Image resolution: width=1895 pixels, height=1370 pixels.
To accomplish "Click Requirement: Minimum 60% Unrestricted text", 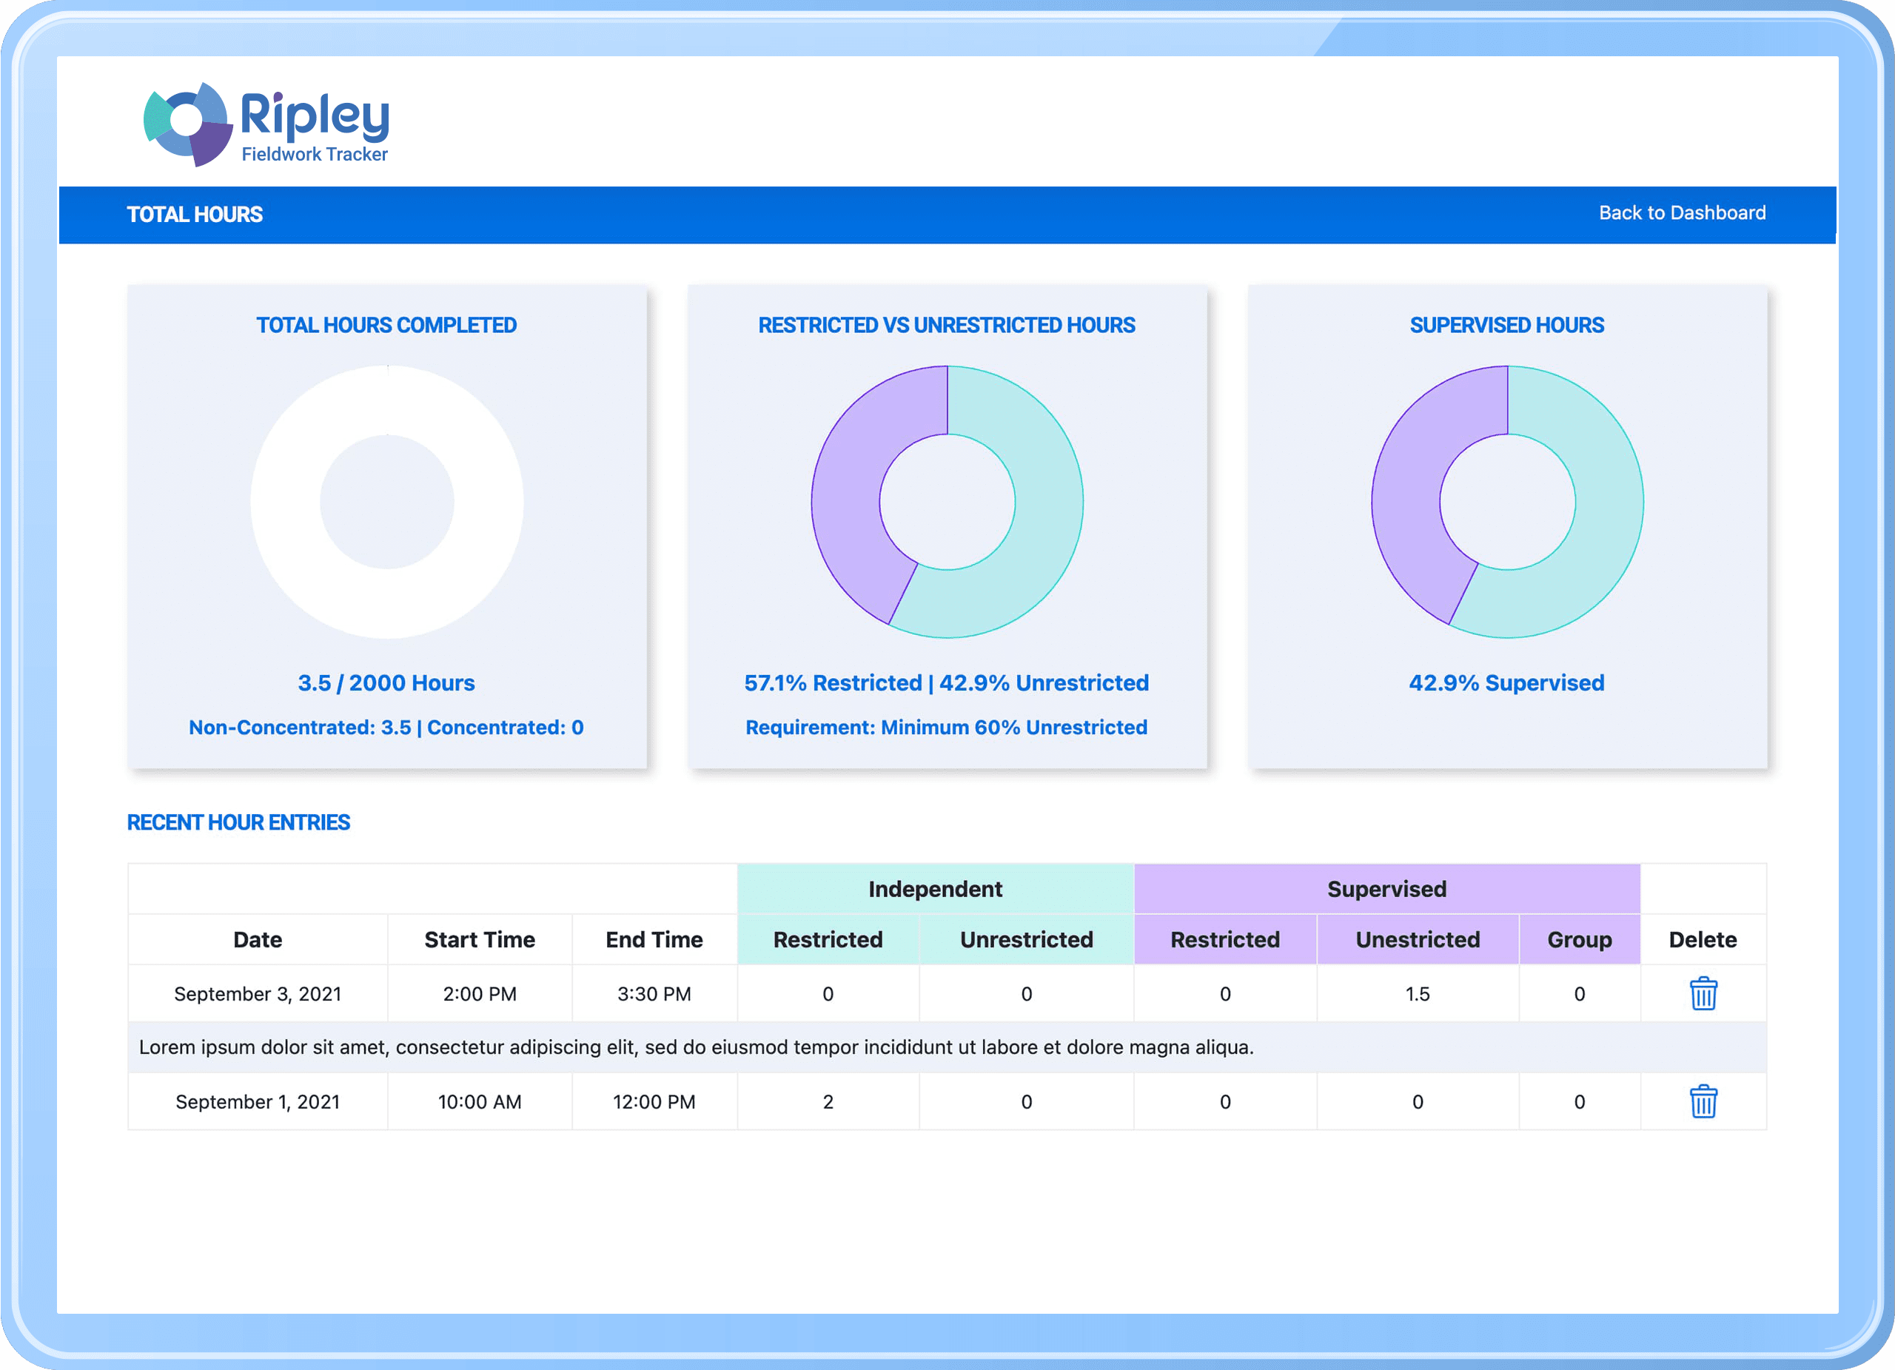I will pos(946,727).
